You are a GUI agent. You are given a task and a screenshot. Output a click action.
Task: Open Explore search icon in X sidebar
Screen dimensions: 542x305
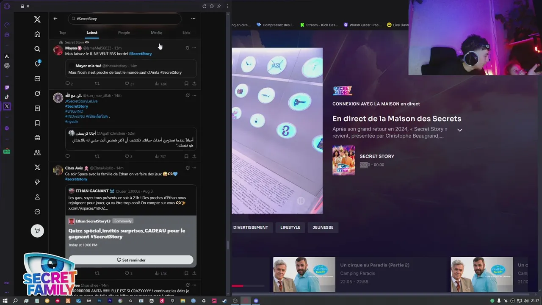37,49
